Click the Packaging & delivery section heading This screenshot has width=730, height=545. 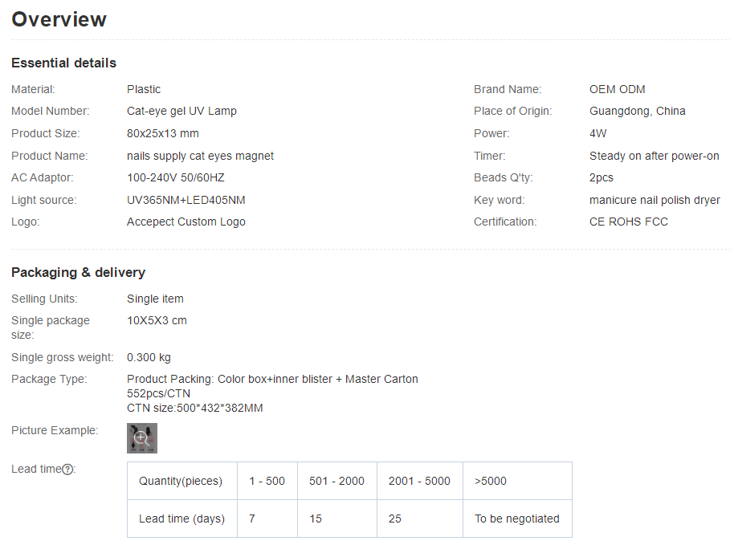click(x=78, y=272)
